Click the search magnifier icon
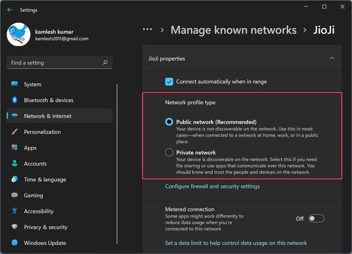352x254 pixels. [105, 62]
